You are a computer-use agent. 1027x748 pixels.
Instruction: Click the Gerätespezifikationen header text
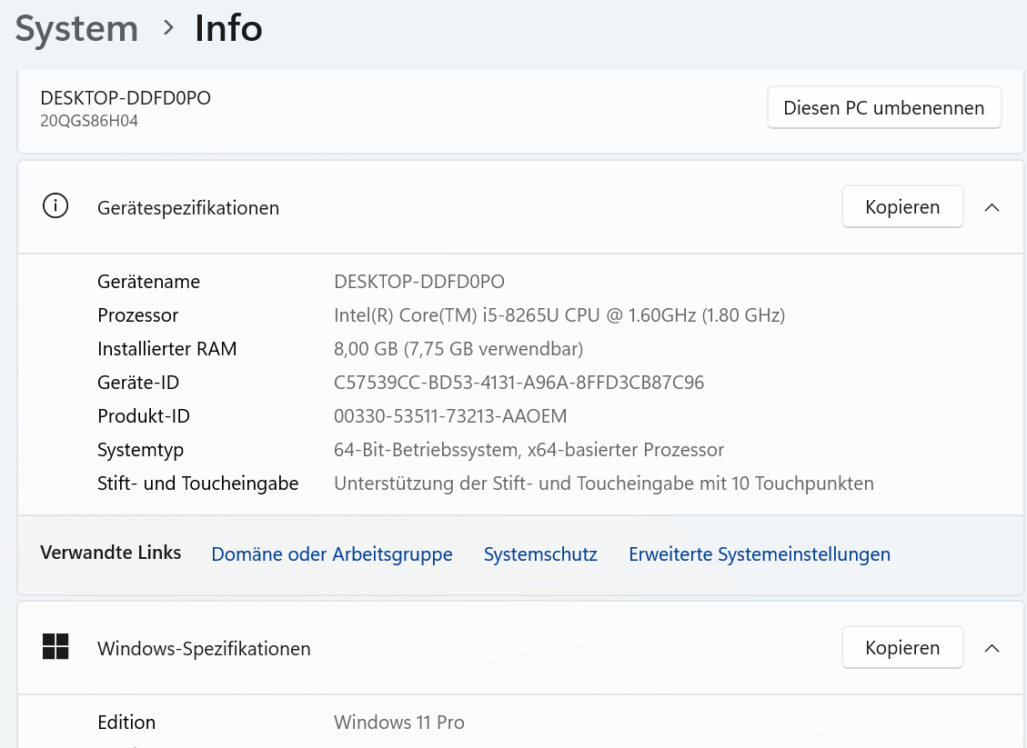coord(188,208)
